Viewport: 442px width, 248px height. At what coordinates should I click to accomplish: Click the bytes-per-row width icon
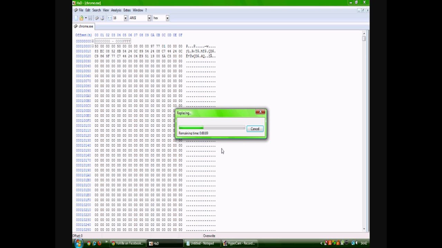[110, 18]
